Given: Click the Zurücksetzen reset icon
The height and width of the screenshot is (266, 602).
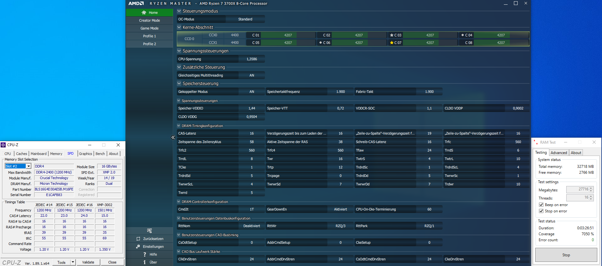Looking at the screenshot, I should 138,239.
